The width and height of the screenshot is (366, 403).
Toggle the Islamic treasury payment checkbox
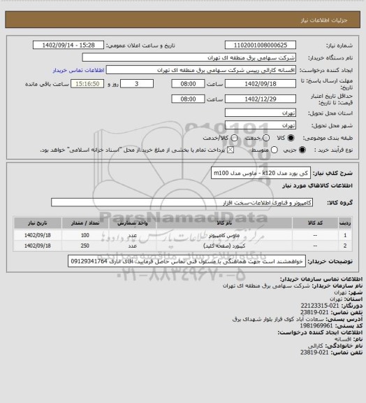230,150
